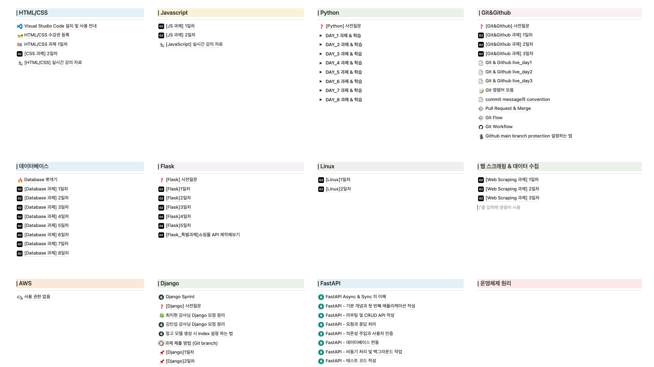Viewport: 654px width, 367px height.
Task: Open [Git&Github 과제] 3일차 page
Action: tap(510, 54)
